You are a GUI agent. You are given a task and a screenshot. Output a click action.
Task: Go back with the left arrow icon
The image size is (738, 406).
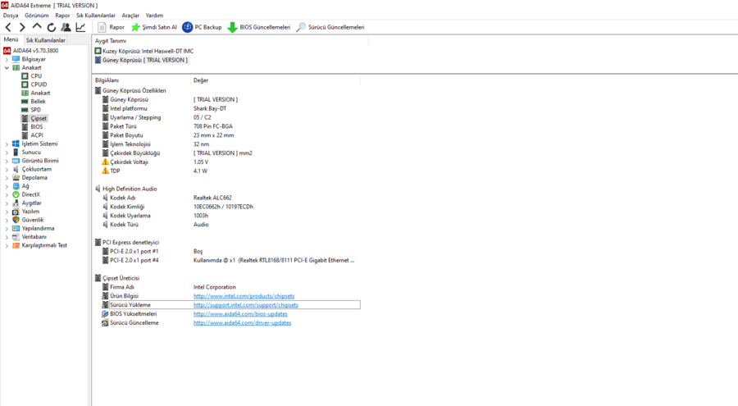tap(8, 27)
